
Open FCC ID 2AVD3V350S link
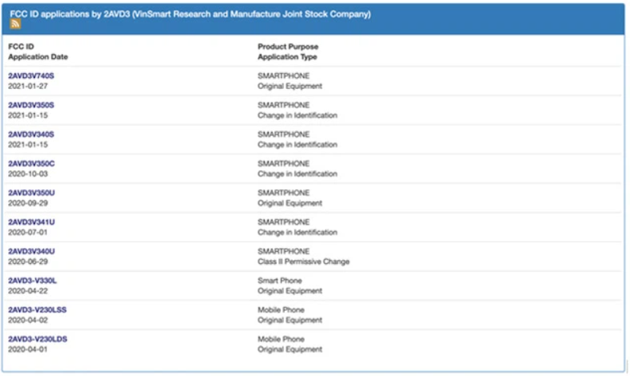(x=31, y=105)
